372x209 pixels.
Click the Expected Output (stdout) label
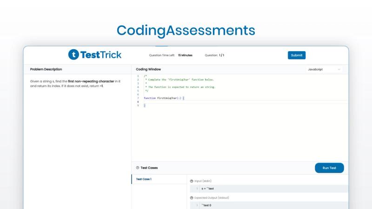[212, 198]
